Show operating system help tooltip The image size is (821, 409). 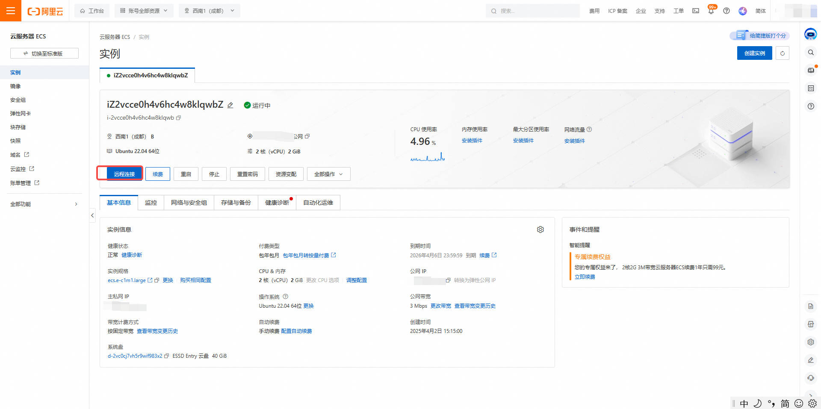(x=286, y=297)
